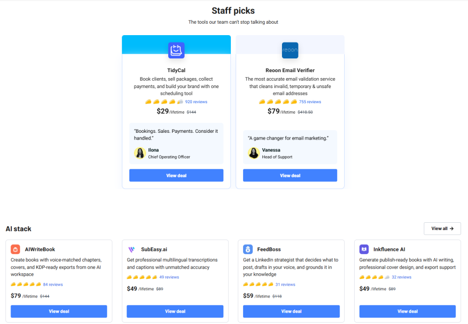Open SubEasy.ai's 49 reviews link
Image resolution: width=468 pixels, height=324 pixels.
169,277
